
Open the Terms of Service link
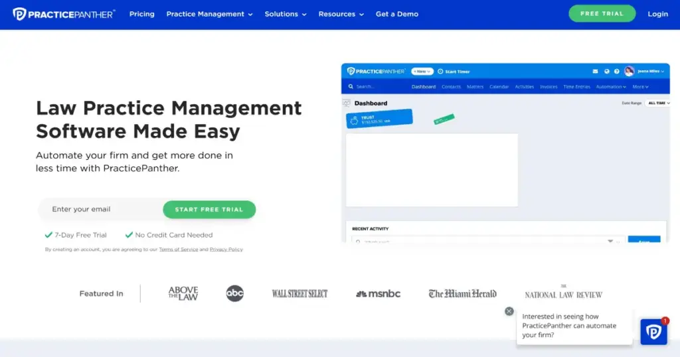178,250
